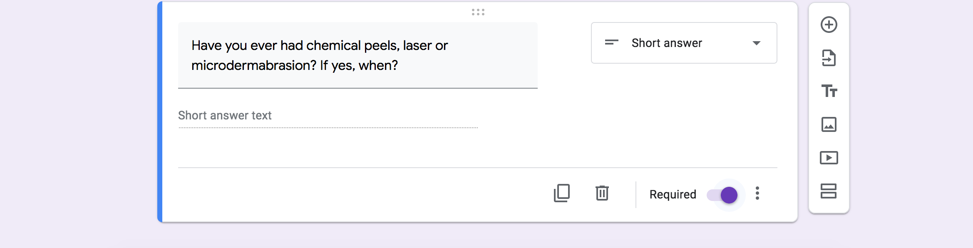Click the dropdown arrow beside Short answer
This screenshot has height=248, width=973.
757,43
